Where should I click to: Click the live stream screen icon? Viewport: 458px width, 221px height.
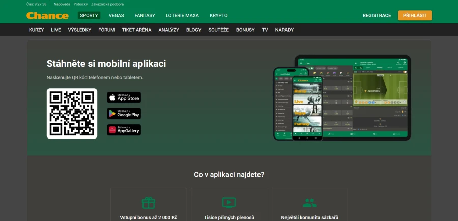(229, 203)
